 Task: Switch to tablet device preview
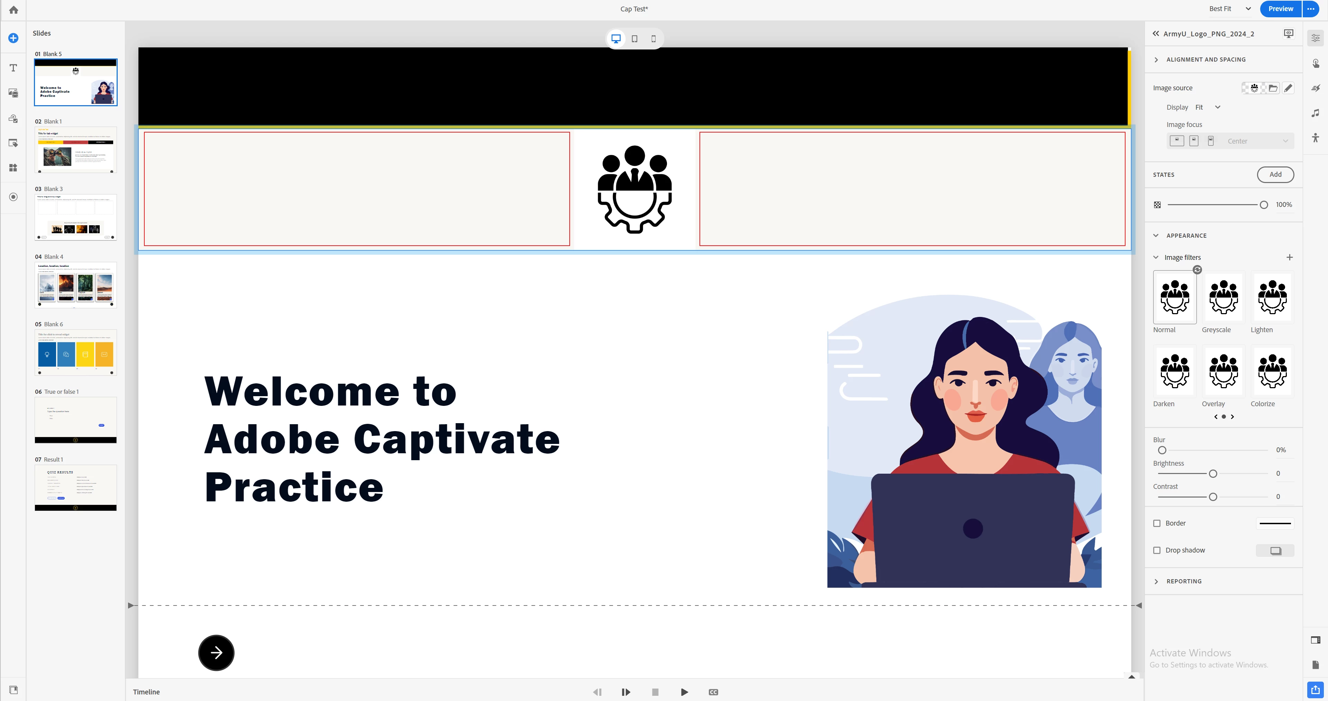pos(635,39)
